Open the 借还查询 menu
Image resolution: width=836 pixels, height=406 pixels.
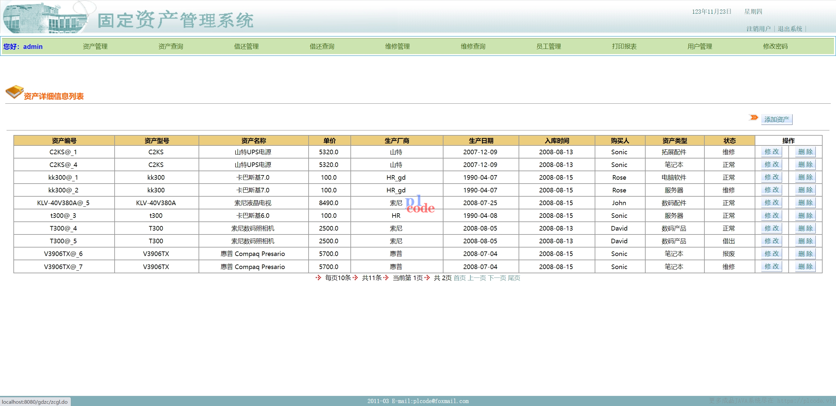coord(322,46)
